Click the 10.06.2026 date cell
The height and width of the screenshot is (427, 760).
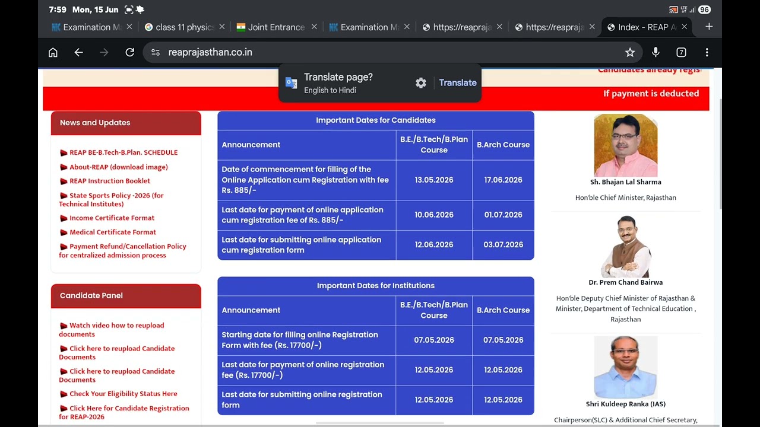coord(434,215)
